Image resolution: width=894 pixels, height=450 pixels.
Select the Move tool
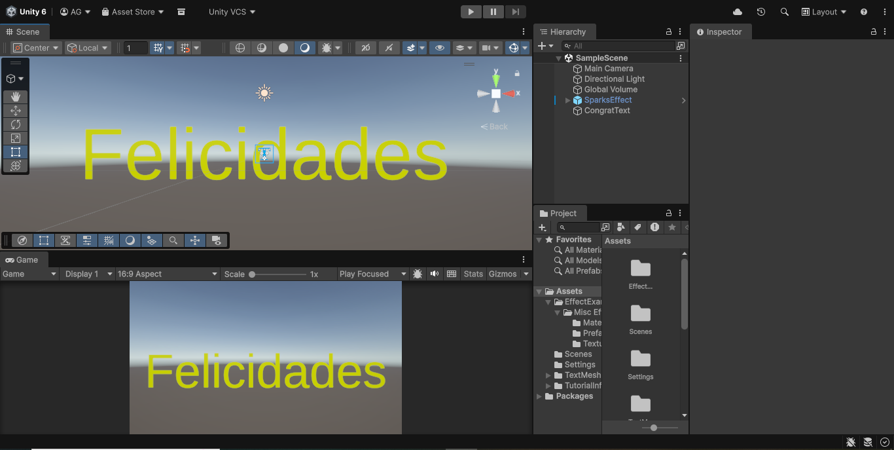pyautogui.click(x=16, y=111)
